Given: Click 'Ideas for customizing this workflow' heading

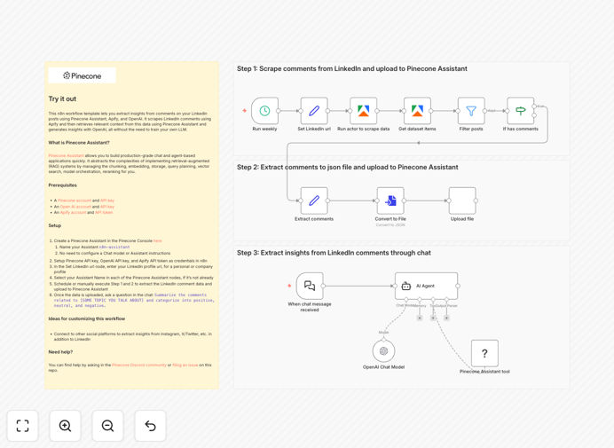Looking at the screenshot, I should click(x=87, y=318).
